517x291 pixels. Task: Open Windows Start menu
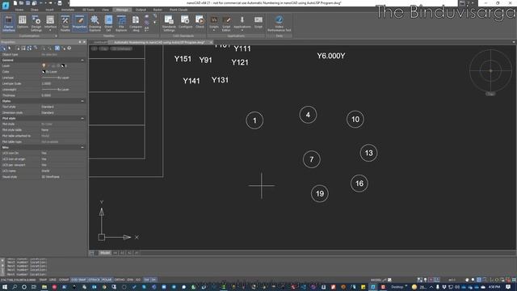[5, 287]
